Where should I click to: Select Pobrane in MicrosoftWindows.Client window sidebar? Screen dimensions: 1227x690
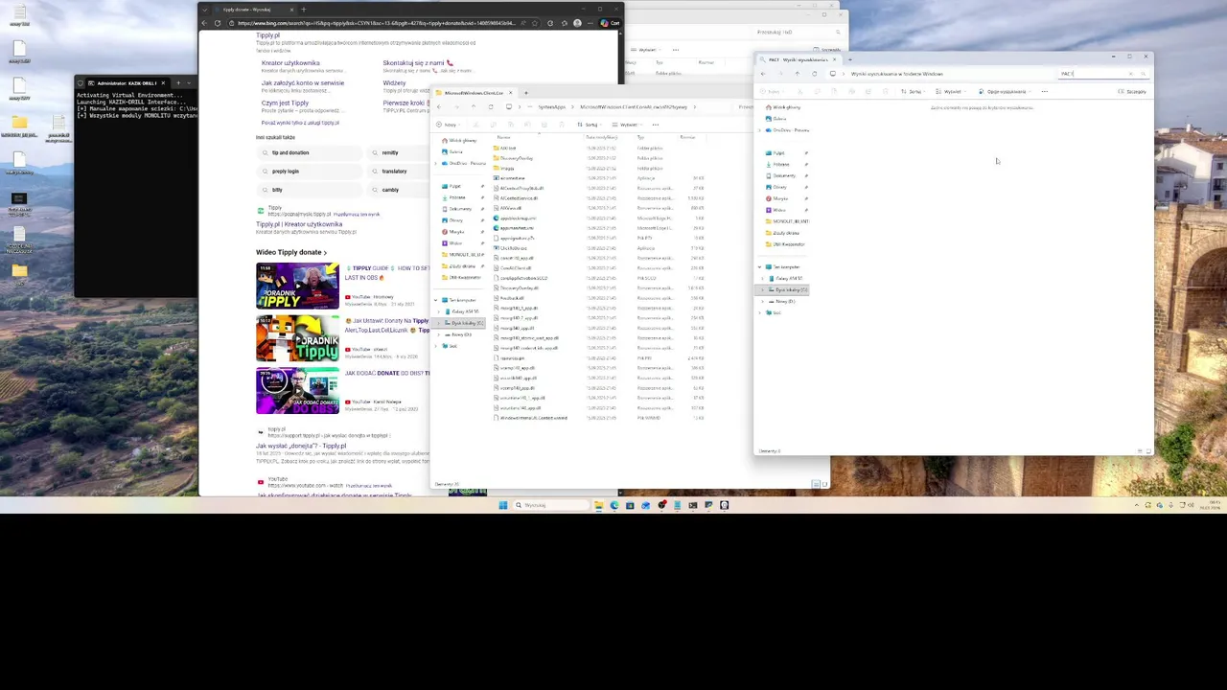pos(458,197)
